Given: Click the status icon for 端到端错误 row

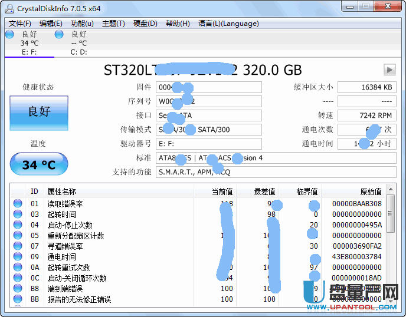Looking at the screenshot, I should 18,289.
